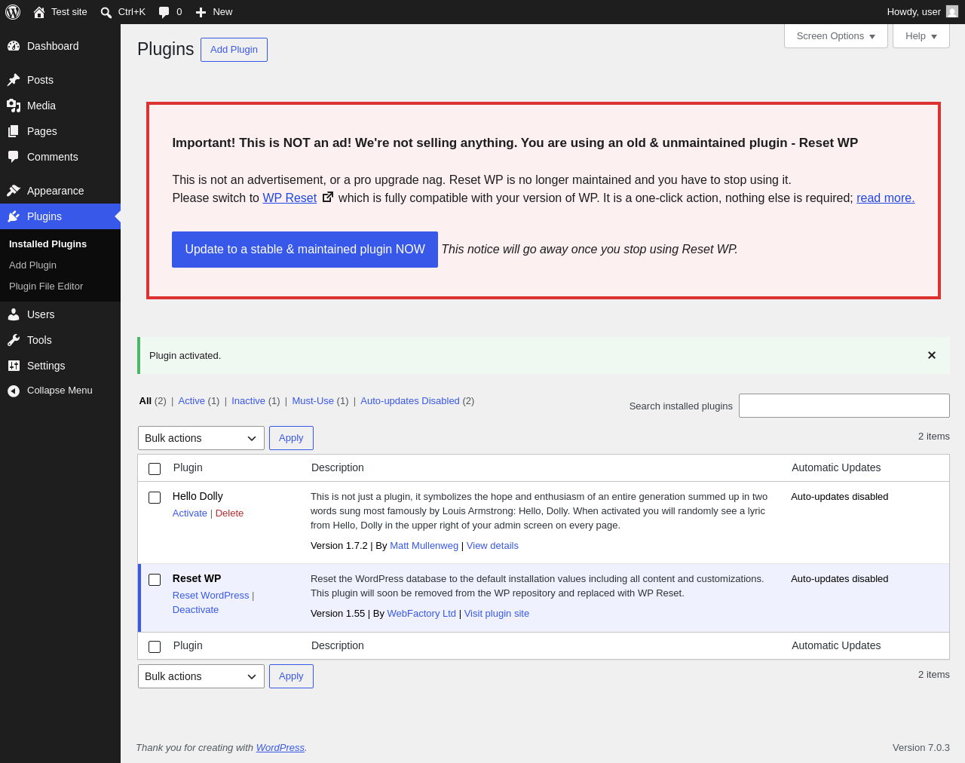Click the Tools wrench icon
The width and height of the screenshot is (965, 763).
[x=14, y=340]
